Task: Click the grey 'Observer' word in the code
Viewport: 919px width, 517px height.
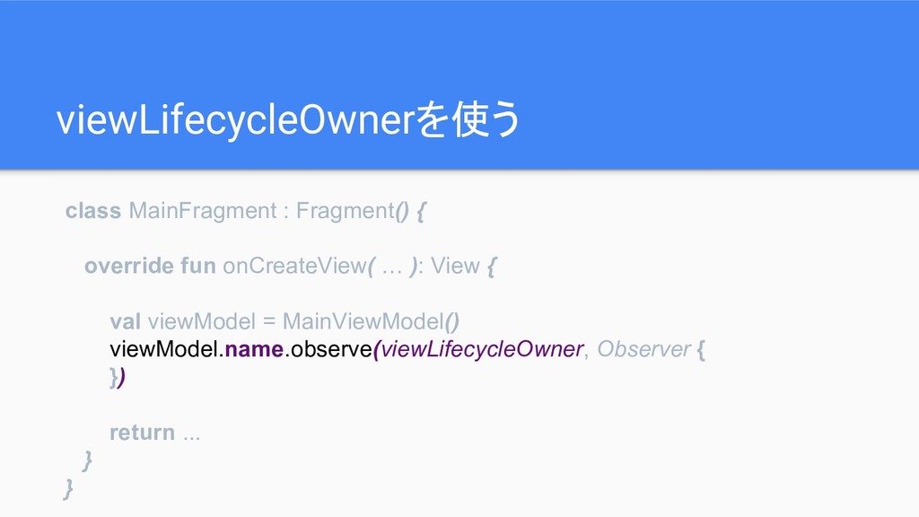Action: tap(643, 349)
